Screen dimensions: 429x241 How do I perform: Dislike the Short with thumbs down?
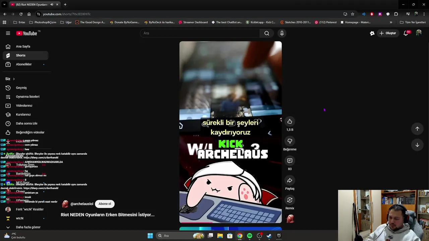290,141
